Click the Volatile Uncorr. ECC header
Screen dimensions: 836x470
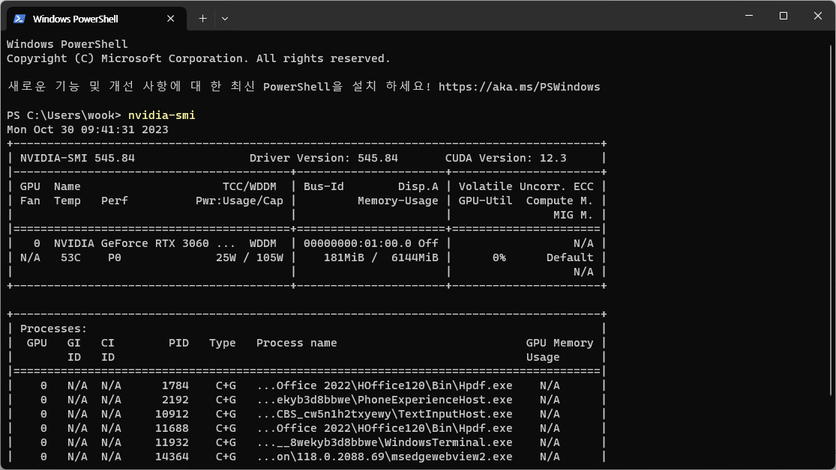tap(526, 187)
